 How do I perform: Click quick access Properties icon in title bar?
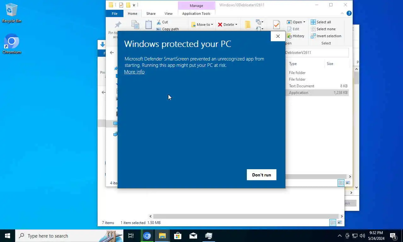pos(121,5)
